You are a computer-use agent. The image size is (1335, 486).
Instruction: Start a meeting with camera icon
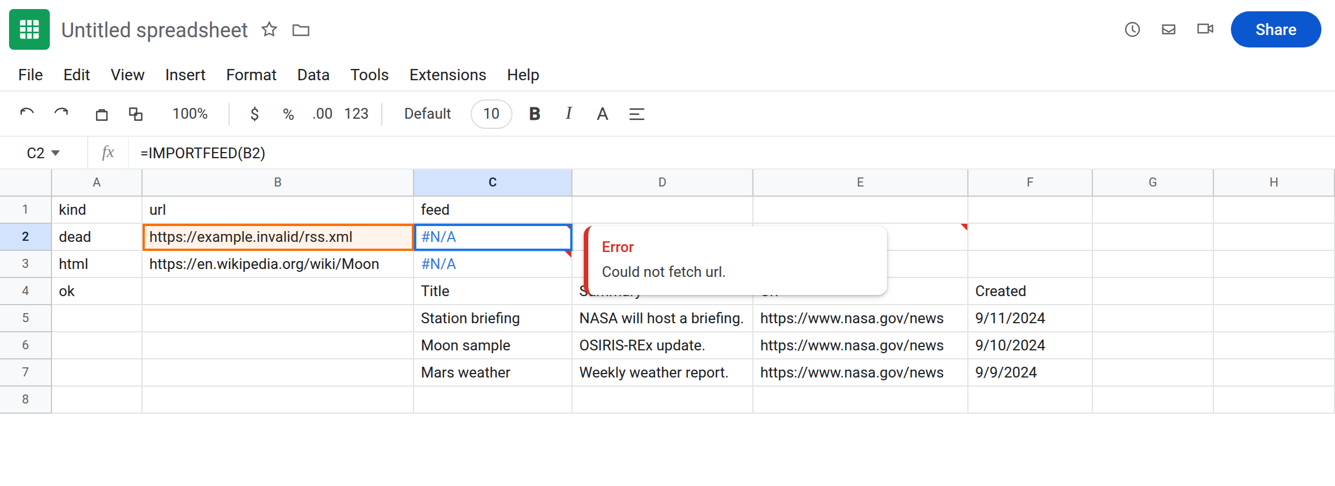point(1205,29)
